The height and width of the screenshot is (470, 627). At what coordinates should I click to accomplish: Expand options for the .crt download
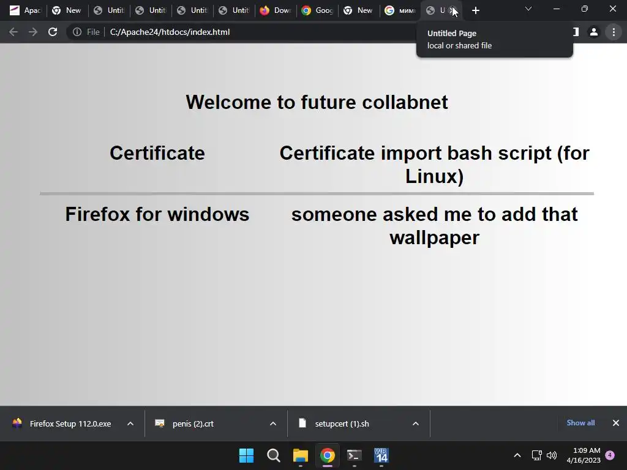pos(273,423)
